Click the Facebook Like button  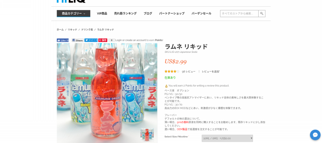point(63,40)
